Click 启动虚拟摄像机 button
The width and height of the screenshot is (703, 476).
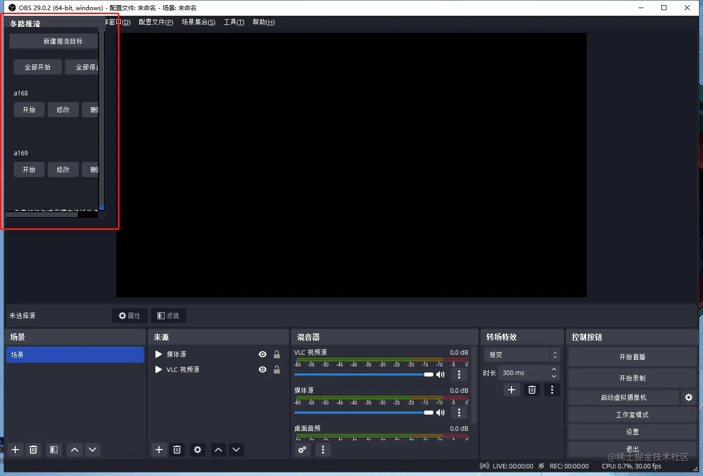point(624,397)
